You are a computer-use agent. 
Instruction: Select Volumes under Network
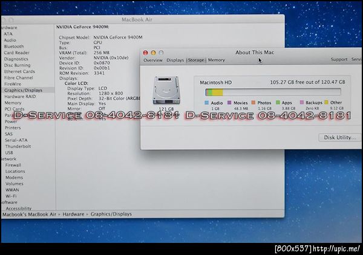pyautogui.click(x=15, y=184)
